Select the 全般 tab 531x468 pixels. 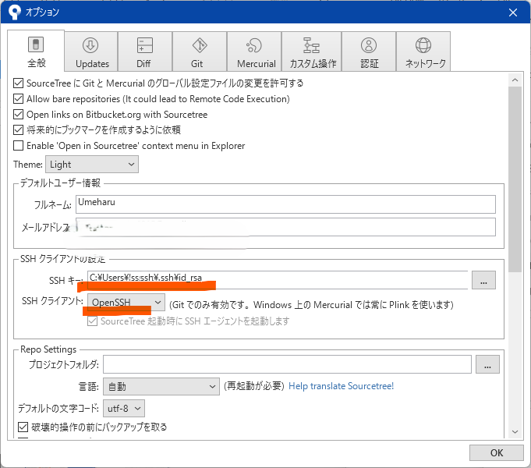[x=36, y=51]
